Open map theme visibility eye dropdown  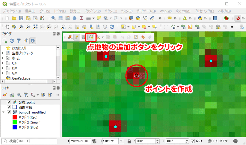coord(19,95)
